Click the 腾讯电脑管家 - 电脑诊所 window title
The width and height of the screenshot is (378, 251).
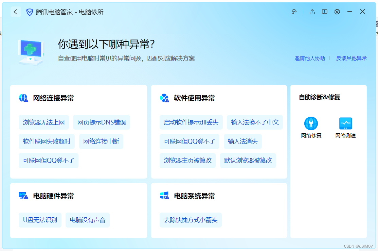69,12
